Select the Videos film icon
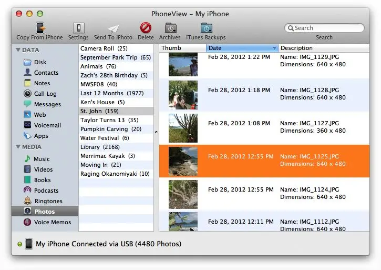 (x=27, y=169)
